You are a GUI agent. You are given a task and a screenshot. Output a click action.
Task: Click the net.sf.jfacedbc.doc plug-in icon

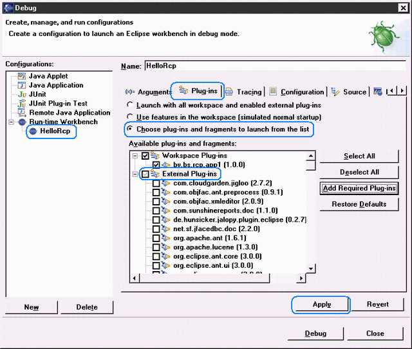click(166, 229)
